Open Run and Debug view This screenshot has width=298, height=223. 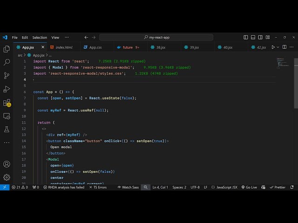pos(7,89)
